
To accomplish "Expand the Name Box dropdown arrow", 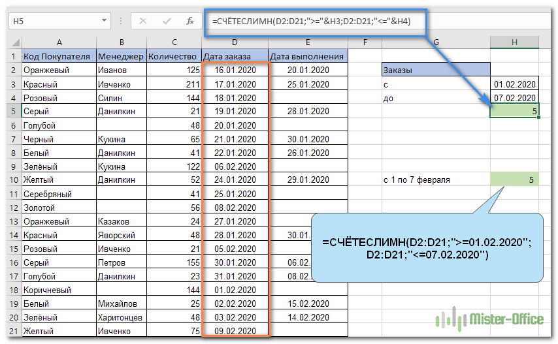I will 104,21.
